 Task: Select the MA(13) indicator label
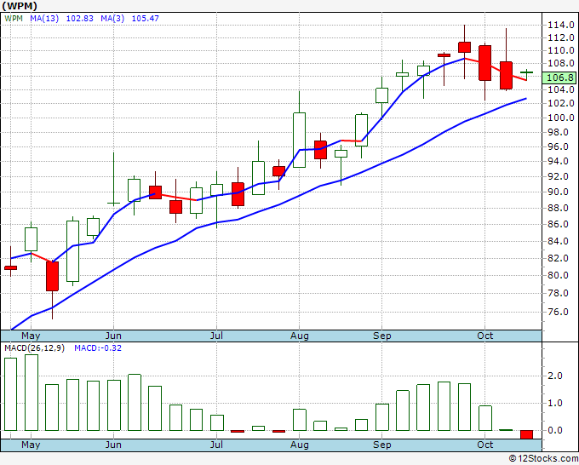(x=44, y=18)
